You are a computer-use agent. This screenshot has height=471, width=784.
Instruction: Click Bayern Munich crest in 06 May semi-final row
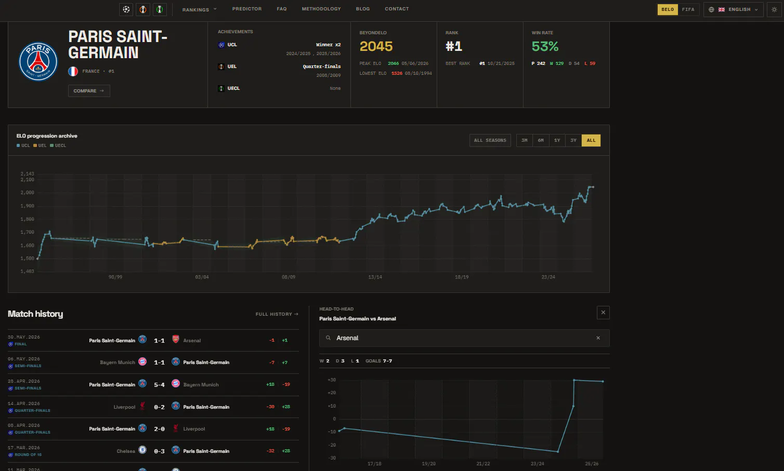point(142,362)
